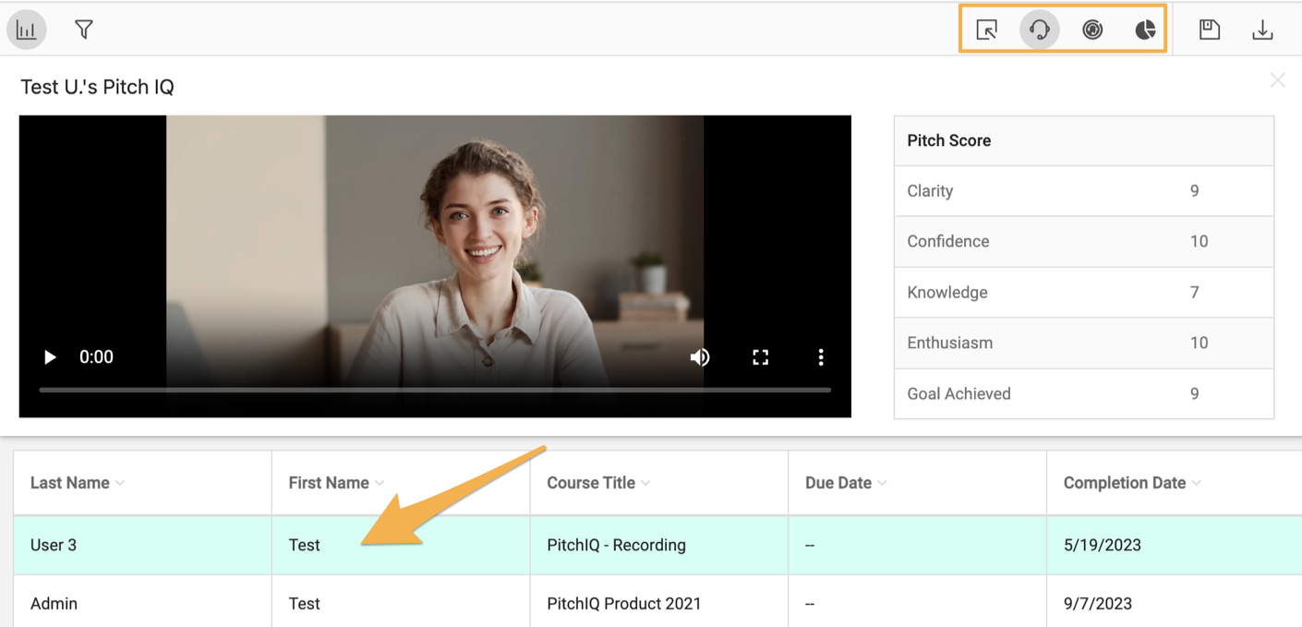Screen dimensions: 1302x627
Task: Save the report with floppy icon
Action: [x=1210, y=30]
